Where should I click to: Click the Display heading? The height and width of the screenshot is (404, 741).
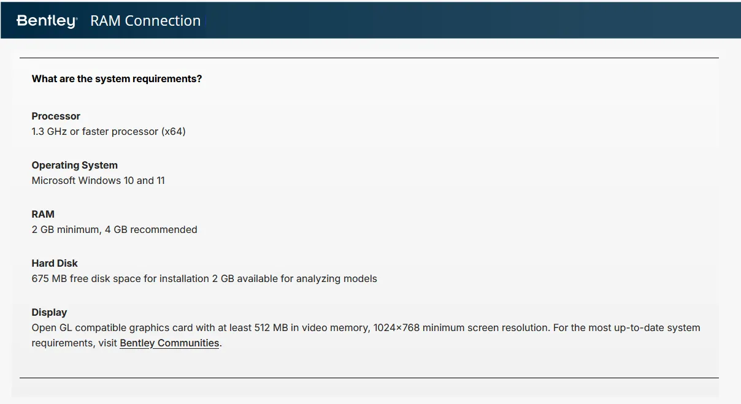(49, 313)
